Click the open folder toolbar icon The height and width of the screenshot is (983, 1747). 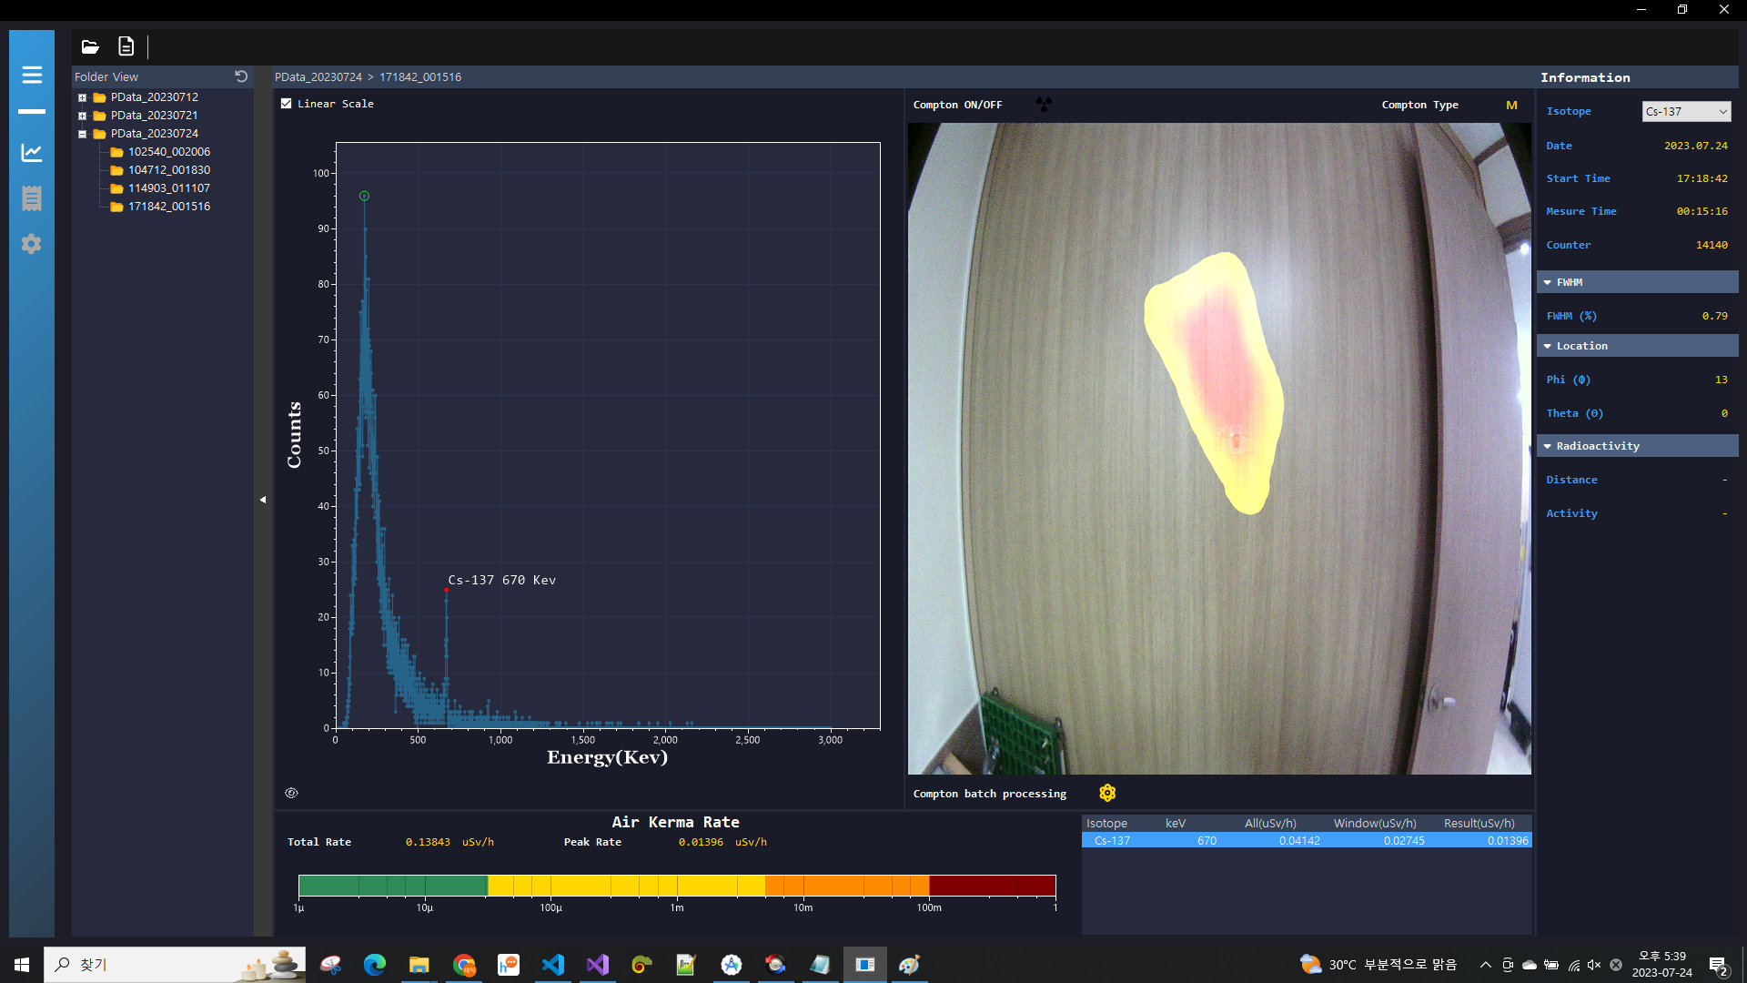tap(90, 46)
